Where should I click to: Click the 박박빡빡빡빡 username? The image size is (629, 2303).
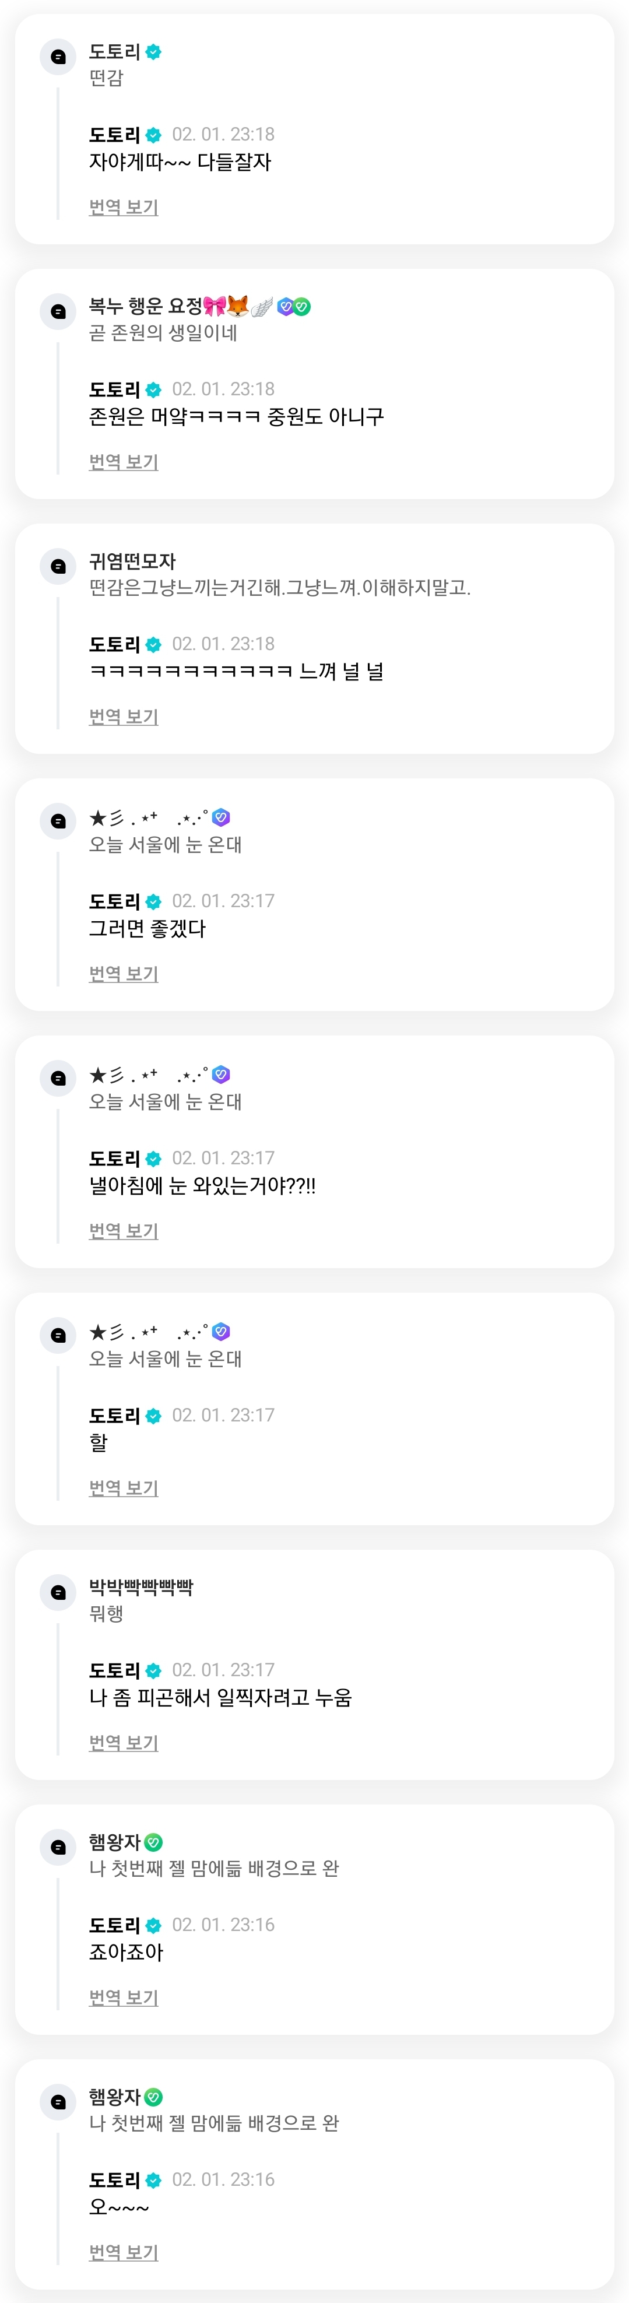140,1587
